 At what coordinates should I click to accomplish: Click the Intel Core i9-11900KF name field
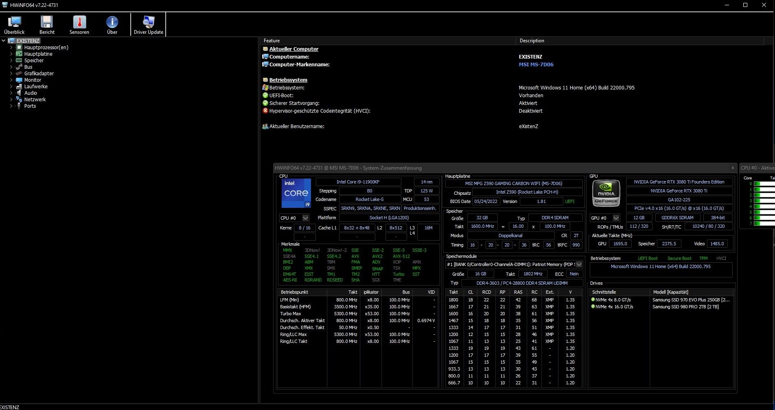point(358,182)
